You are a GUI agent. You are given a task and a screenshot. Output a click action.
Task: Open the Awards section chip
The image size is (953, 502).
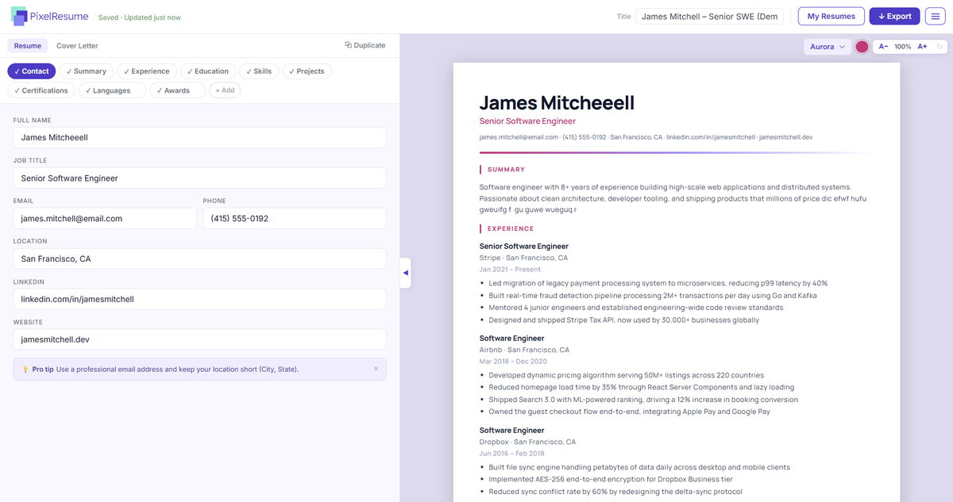coord(178,90)
